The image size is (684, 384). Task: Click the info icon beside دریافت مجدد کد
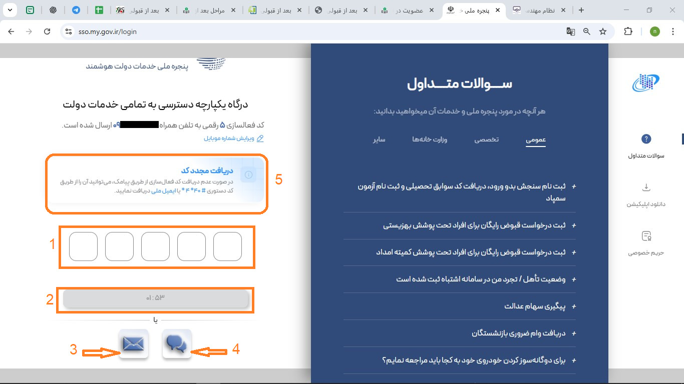(249, 175)
